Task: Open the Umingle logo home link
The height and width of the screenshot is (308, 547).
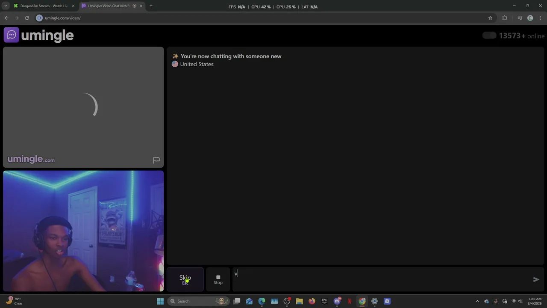Action: pyautogui.click(x=39, y=35)
